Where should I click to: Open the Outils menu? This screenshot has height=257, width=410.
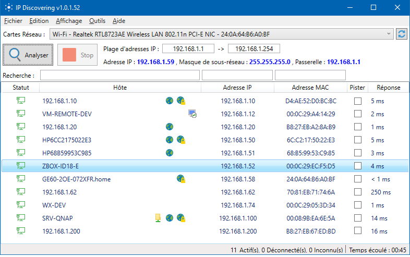pyautogui.click(x=97, y=21)
